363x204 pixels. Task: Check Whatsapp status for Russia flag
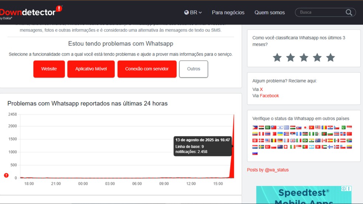(255, 154)
